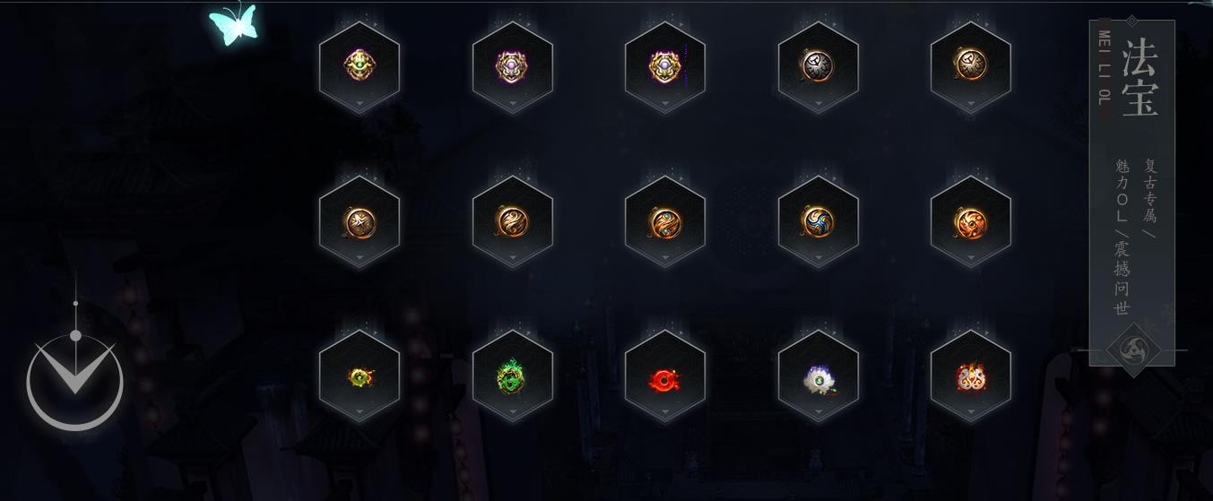Click the swirl emblem diamond below banner
Image resolution: width=1213 pixels, height=501 pixels.
(1133, 350)
